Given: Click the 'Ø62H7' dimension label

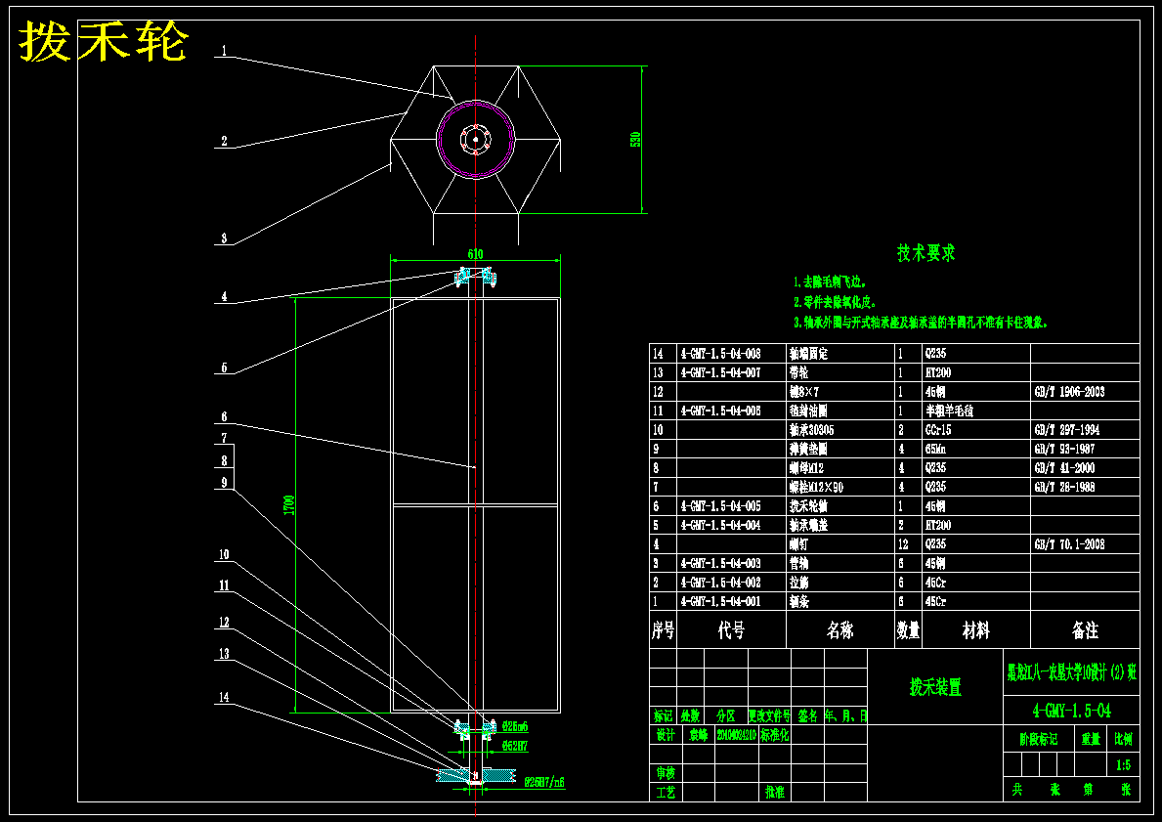Looking at the screenshot, I should point(515,747).
